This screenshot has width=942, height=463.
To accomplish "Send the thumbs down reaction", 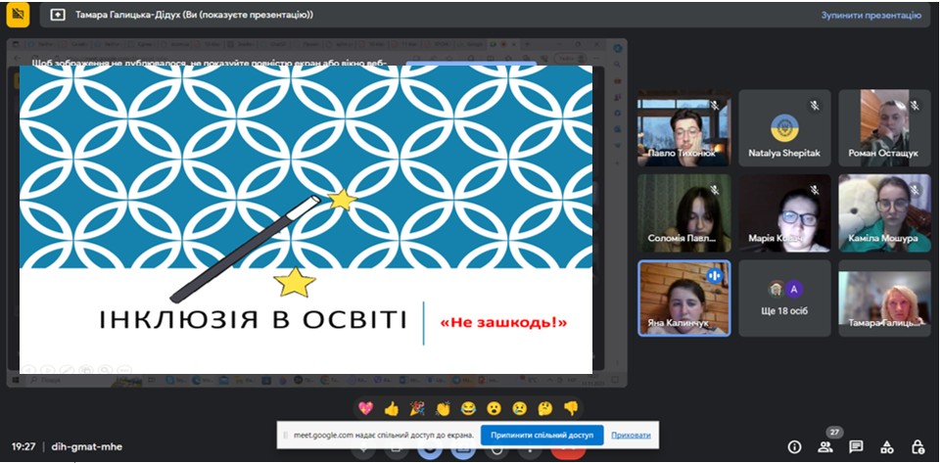I will tap(571, 408).
